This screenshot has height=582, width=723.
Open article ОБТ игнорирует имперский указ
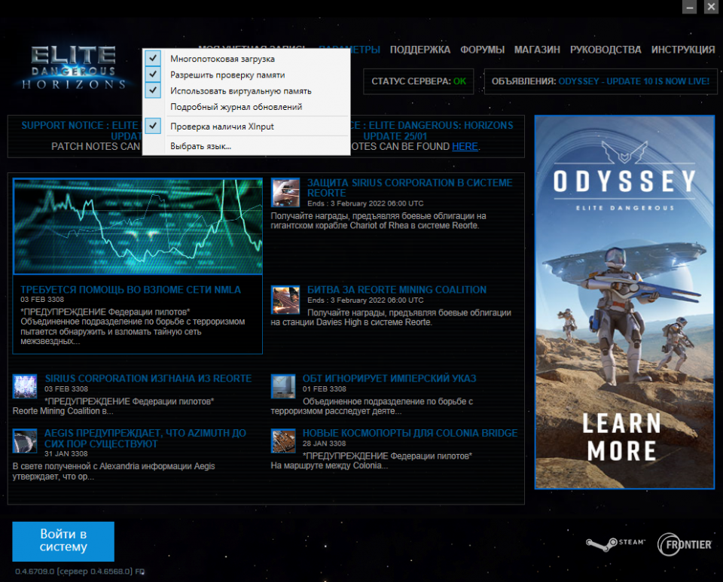click(389, 378)
